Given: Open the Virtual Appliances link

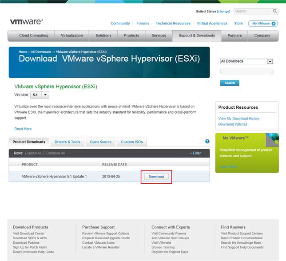Looking at the screenshot, I should [x=212, y=24].
